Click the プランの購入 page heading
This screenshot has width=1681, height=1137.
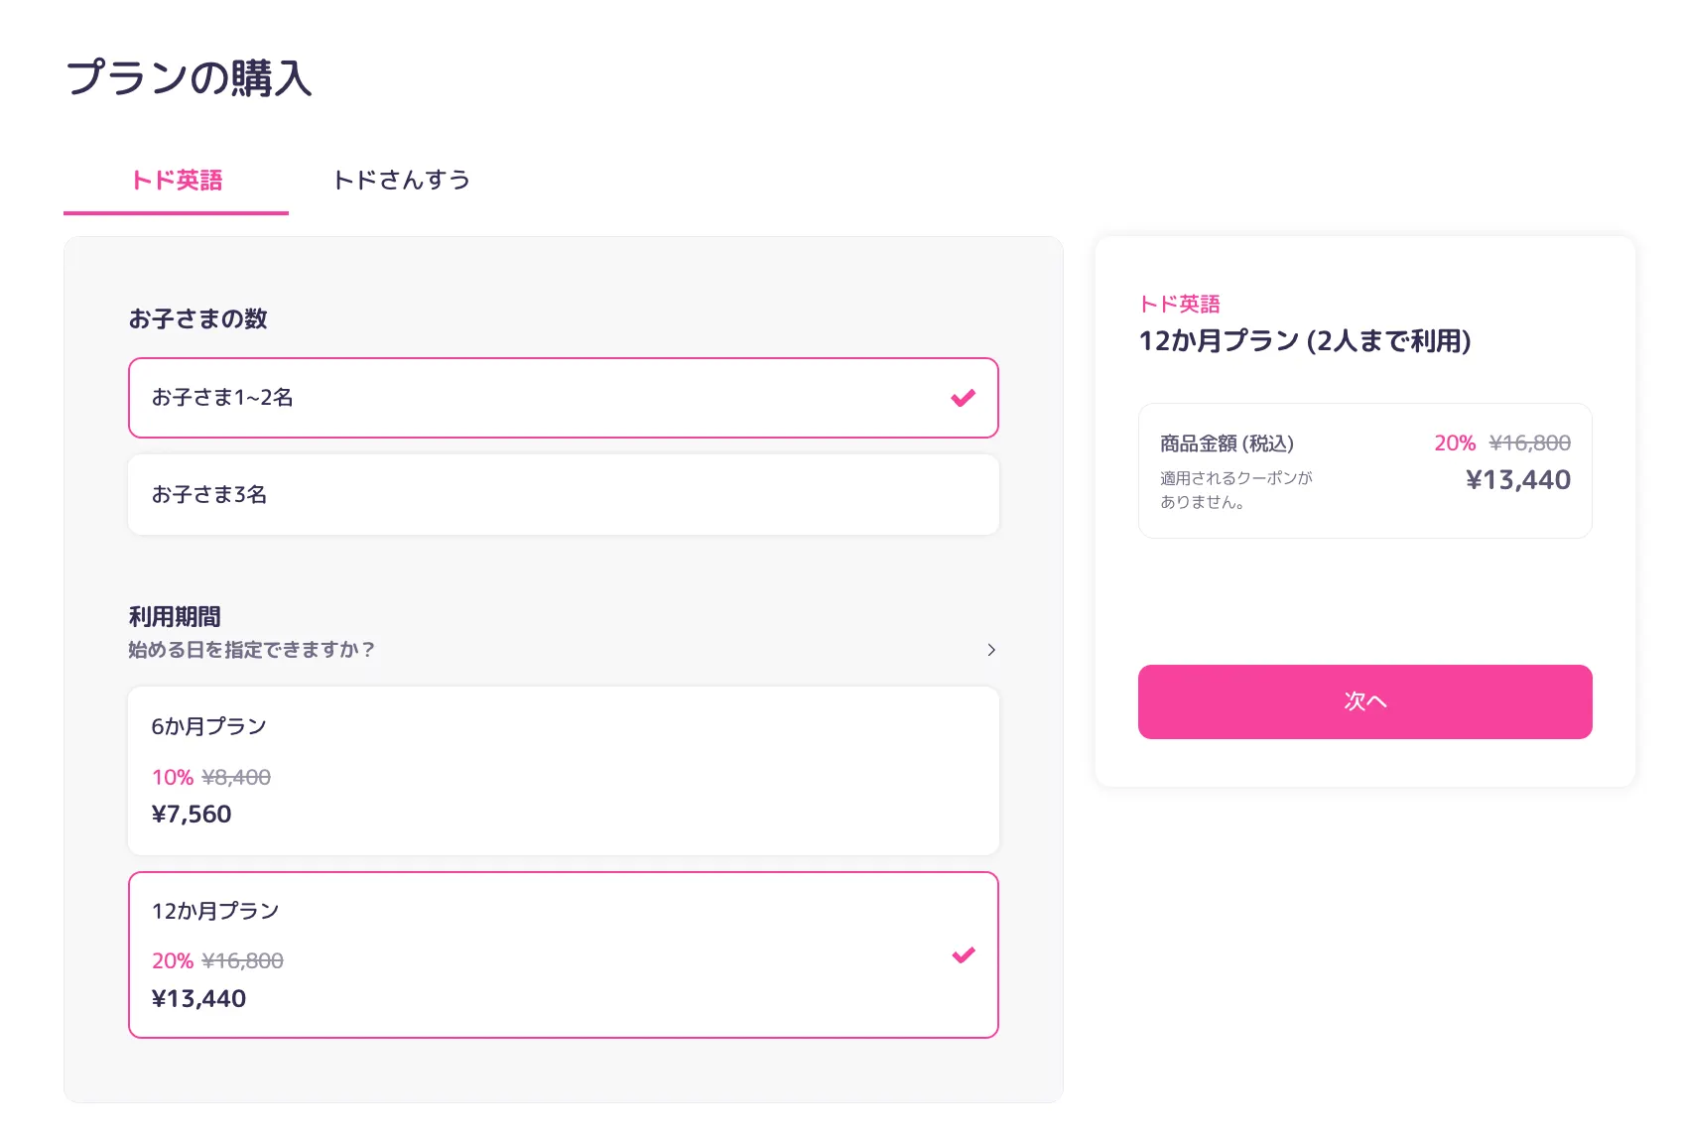pyautogui.click(x=189, y=77)
